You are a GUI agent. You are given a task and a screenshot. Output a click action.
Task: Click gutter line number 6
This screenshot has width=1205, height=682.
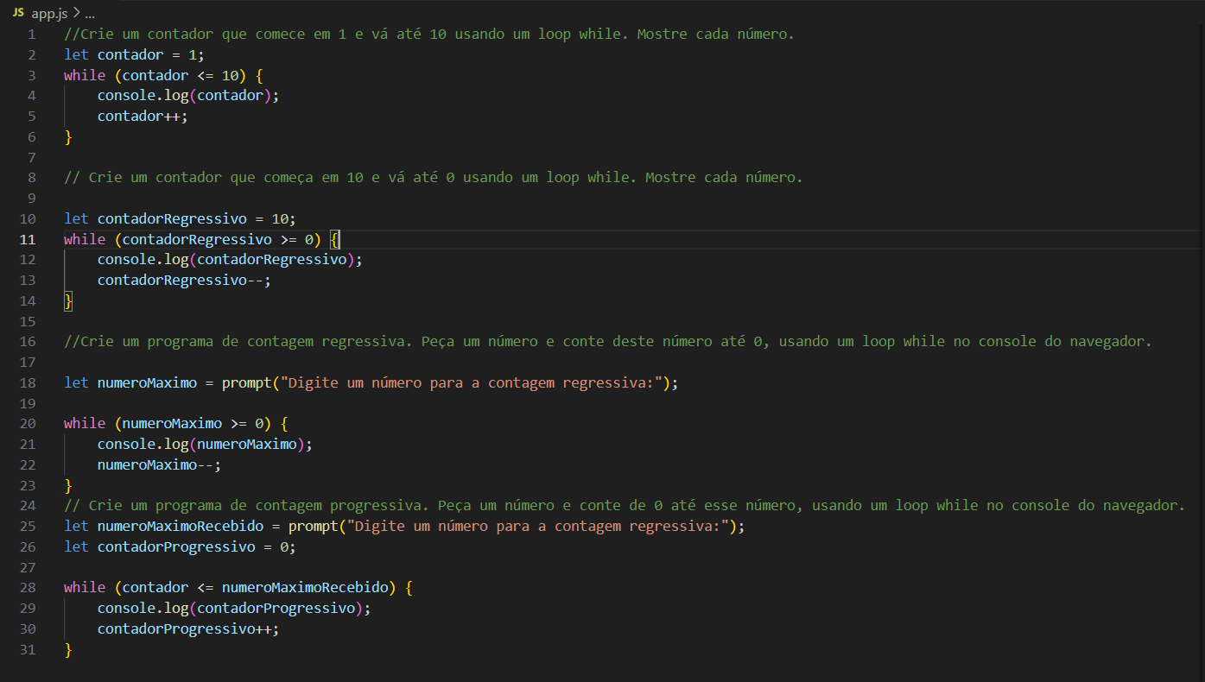[x=32, y=136]
